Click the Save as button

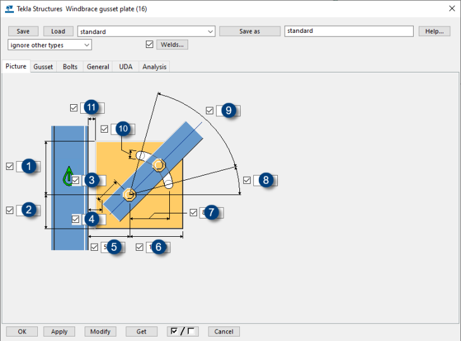coord(249,31)
